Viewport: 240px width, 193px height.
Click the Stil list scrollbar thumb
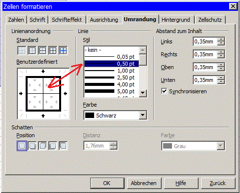(x=143, y=60)
